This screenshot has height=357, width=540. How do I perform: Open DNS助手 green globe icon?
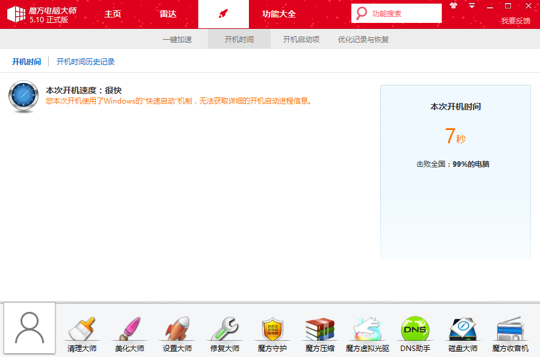pyautogui.click(x=415, y=334)
